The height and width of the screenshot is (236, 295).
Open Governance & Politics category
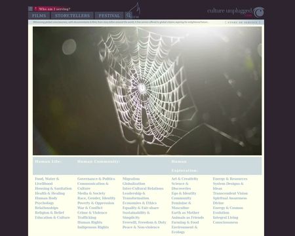click(x=96, y=179)
